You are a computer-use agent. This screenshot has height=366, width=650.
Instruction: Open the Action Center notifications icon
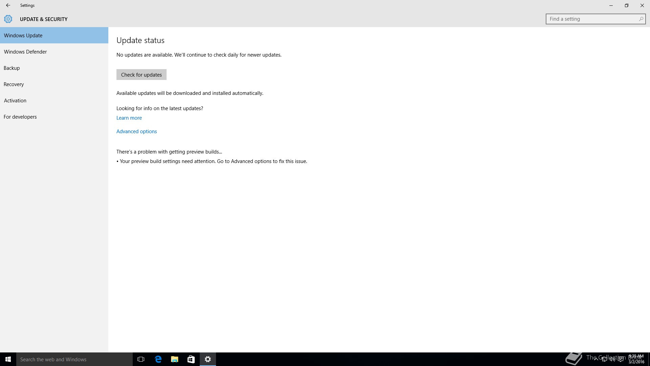point(621,360)
